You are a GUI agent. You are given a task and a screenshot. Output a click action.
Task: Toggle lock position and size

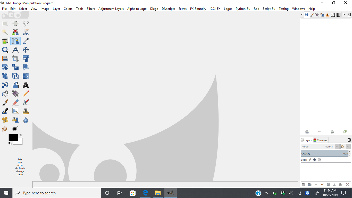pyautogui.click(x=314, y=160)
